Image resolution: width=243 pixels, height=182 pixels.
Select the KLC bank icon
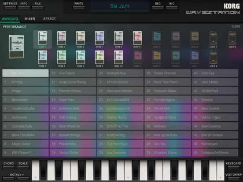[195, 57]
